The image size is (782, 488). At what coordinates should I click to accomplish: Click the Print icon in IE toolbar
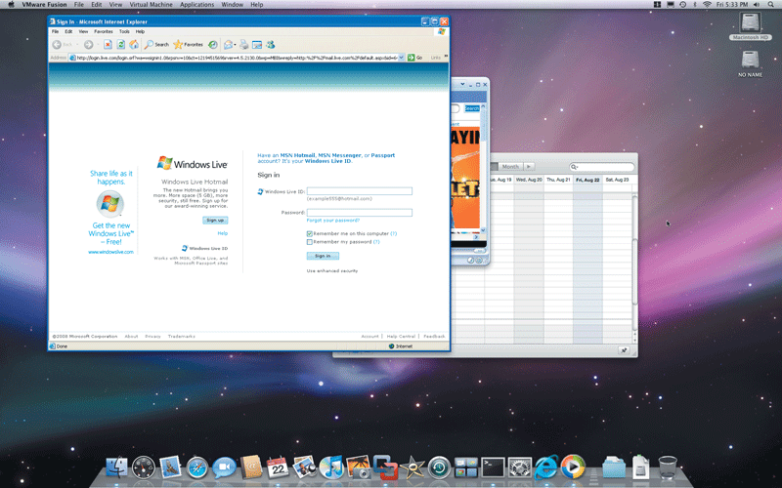pos(243,45)
